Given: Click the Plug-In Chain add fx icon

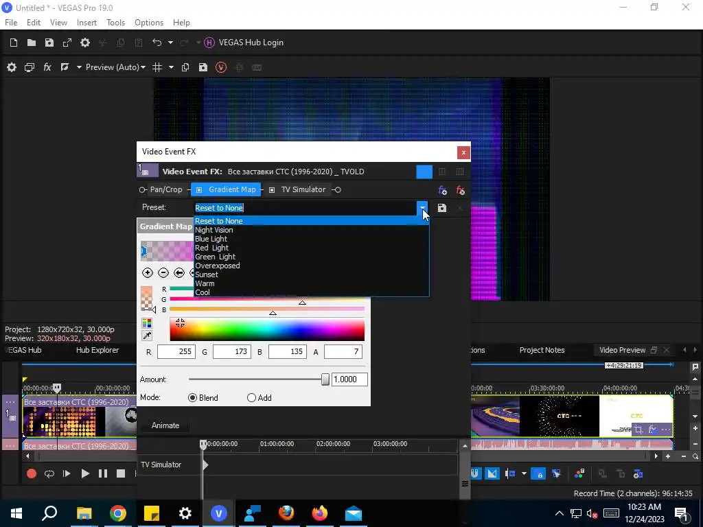Looking at the screenshot, I should [x=443, y=190].
